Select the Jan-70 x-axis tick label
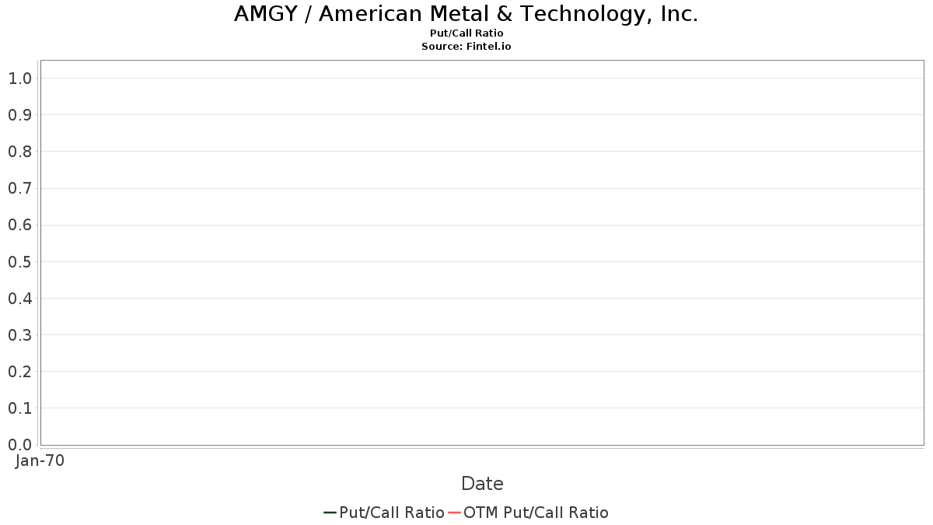Image resolution: width=933 pixels, height=525 pixels. click(x=40, y=460)
